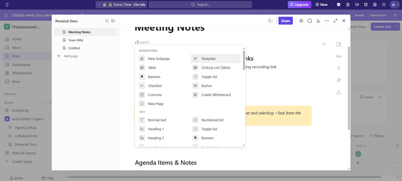Open the clipboard icon in top bar
The height and width of the screenshot is (181, 402).
[x=348, y=5]
